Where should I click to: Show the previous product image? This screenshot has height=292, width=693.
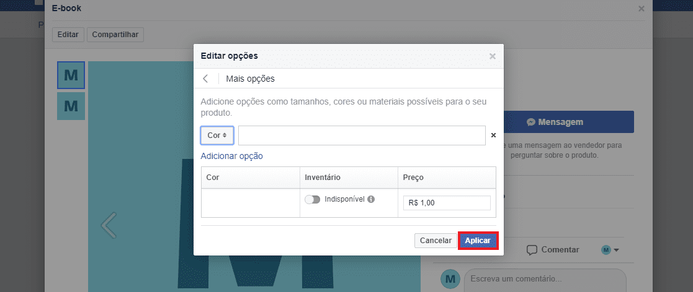(109, 226)
